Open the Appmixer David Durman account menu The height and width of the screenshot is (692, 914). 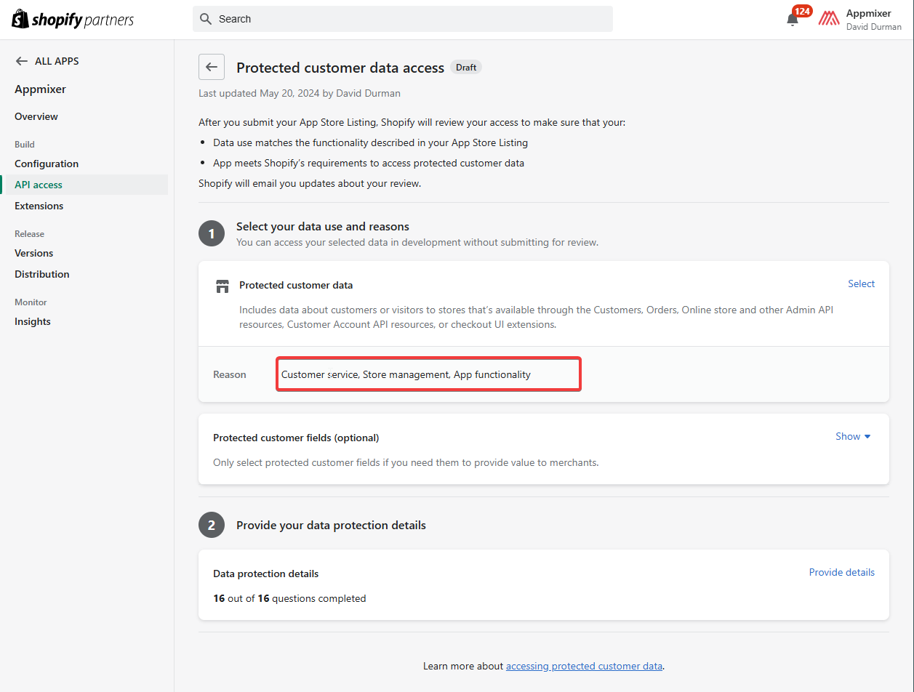coord(873,20)
